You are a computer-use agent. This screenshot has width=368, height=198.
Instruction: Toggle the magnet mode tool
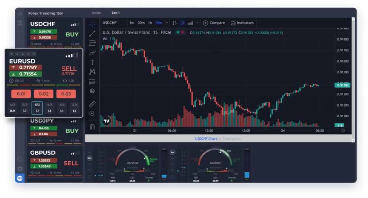92,127
